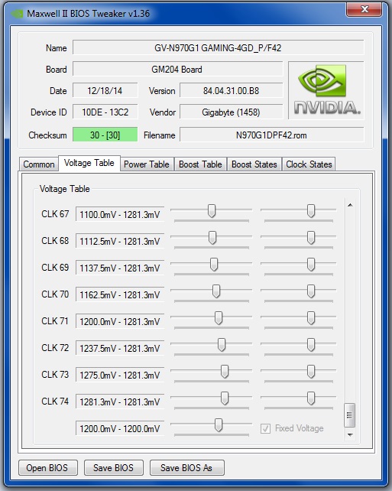Click the Name field GV-N970G1 GAMING-4GD_P/F42
The image size is (392, 491).
(219, 48)
